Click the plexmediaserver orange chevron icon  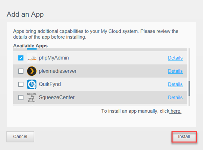(31, 71)
